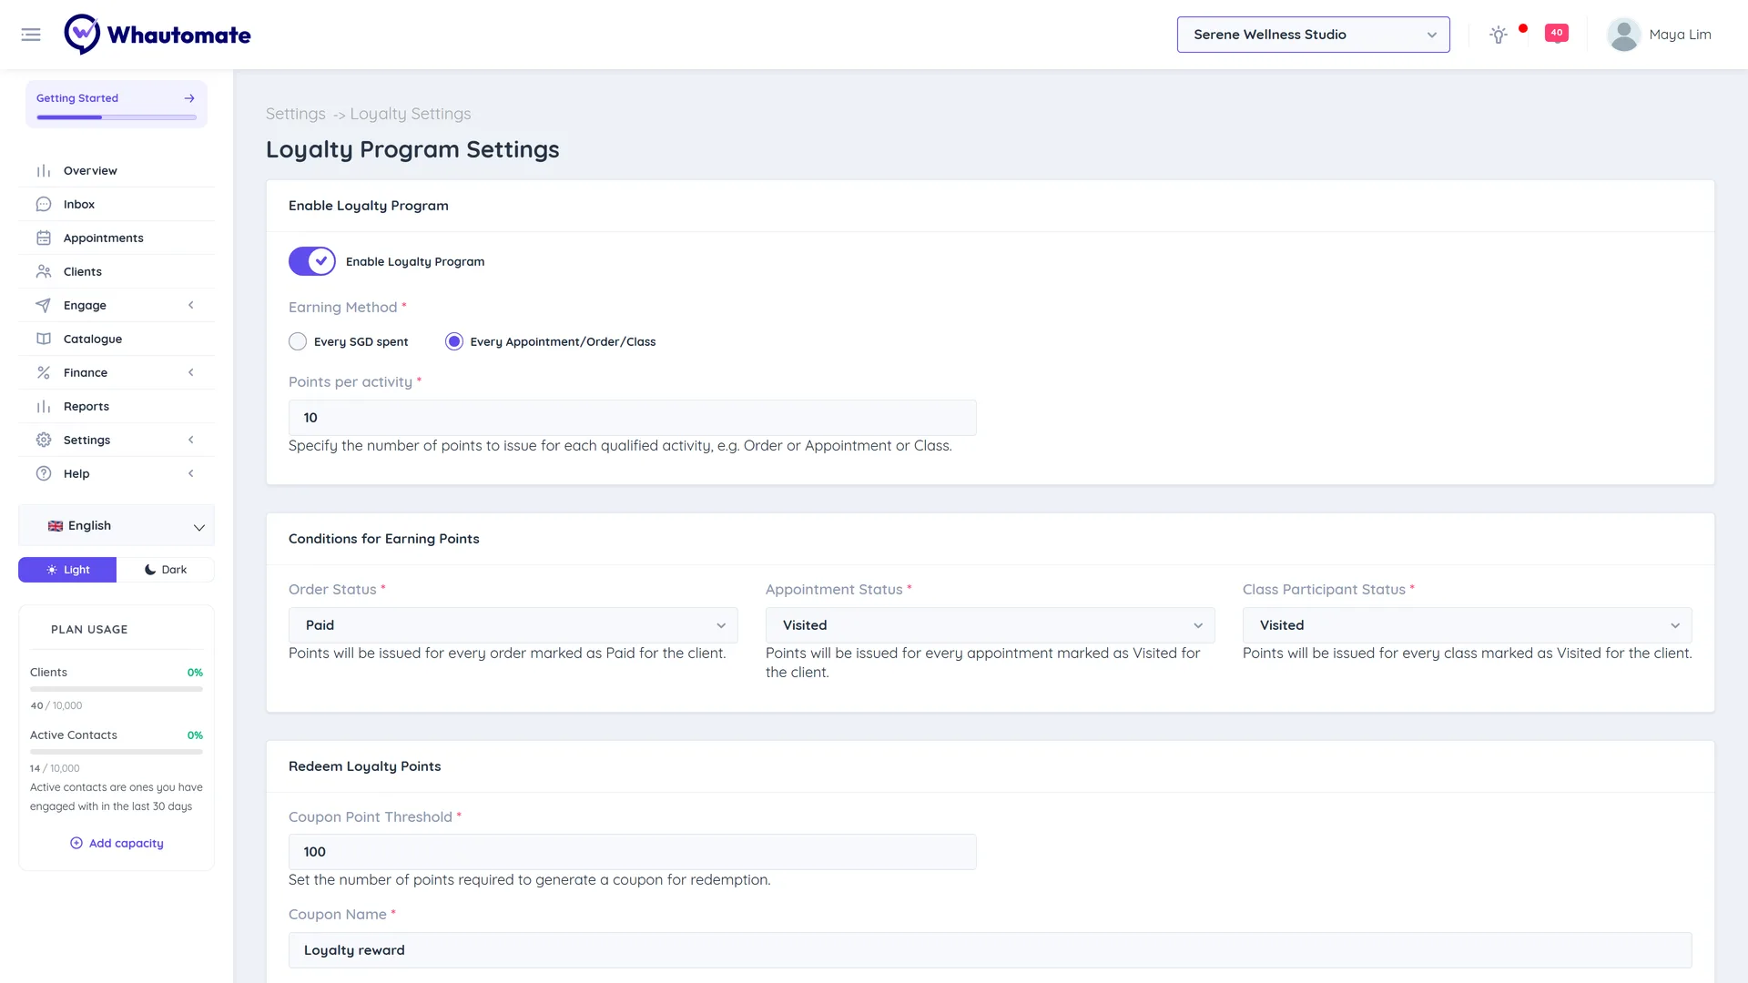Viewport: 1748px width, 983px height.
Task: Open the Class Participant Status dropdown
Action: point(1468,625)
